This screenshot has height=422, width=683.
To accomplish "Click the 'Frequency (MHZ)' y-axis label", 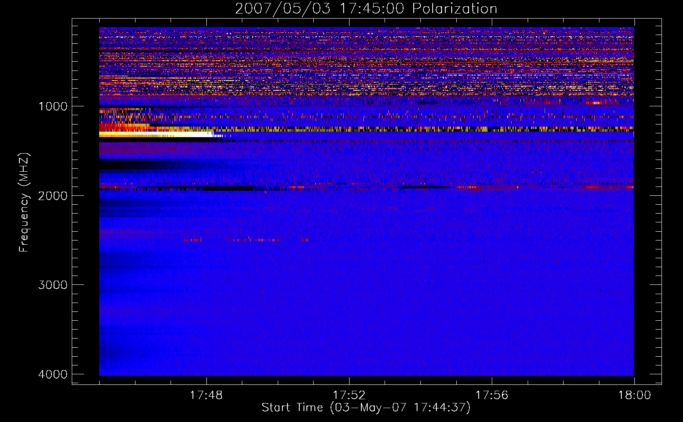I will coord(24,202).
